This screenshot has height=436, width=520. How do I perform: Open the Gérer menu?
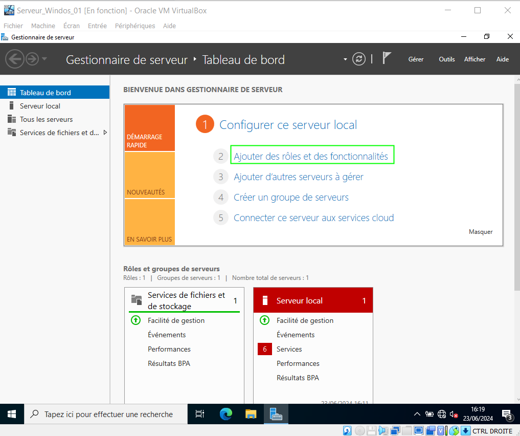(416, 59)
